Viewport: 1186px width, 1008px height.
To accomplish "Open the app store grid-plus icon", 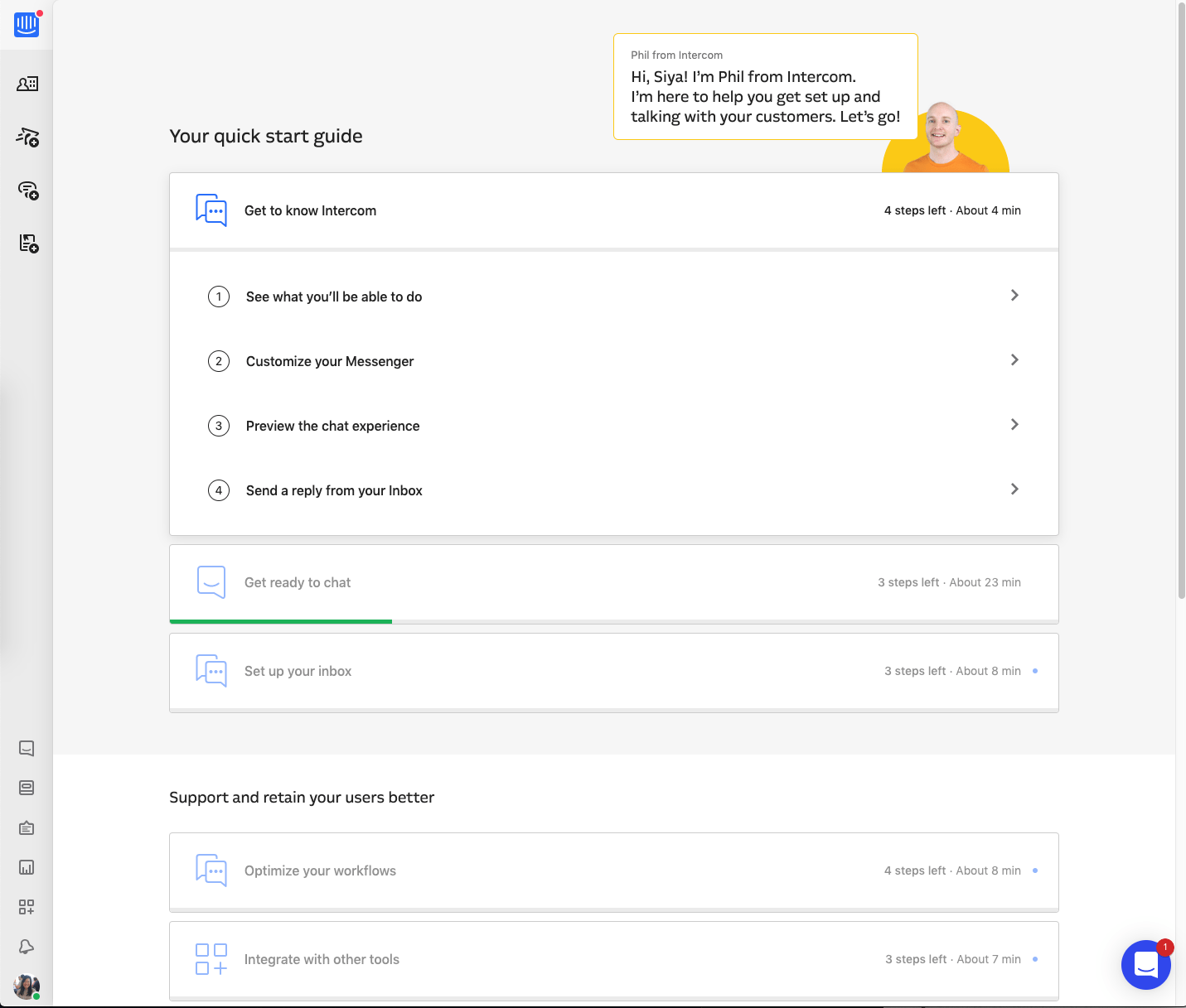I will 27,907.
